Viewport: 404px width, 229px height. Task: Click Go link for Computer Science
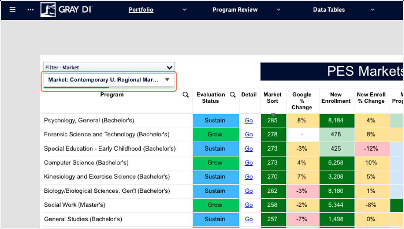pos(249,163)
